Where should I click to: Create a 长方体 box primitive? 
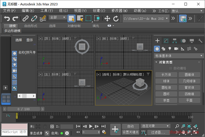point(166,75)
